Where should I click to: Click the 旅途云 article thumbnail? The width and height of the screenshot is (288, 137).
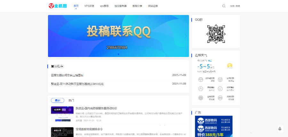click(62, 114)
